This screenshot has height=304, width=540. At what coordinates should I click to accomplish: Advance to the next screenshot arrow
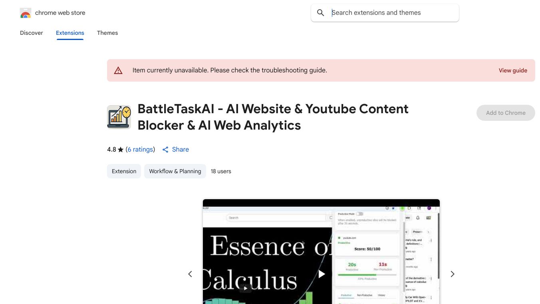(x=453, y=274)
